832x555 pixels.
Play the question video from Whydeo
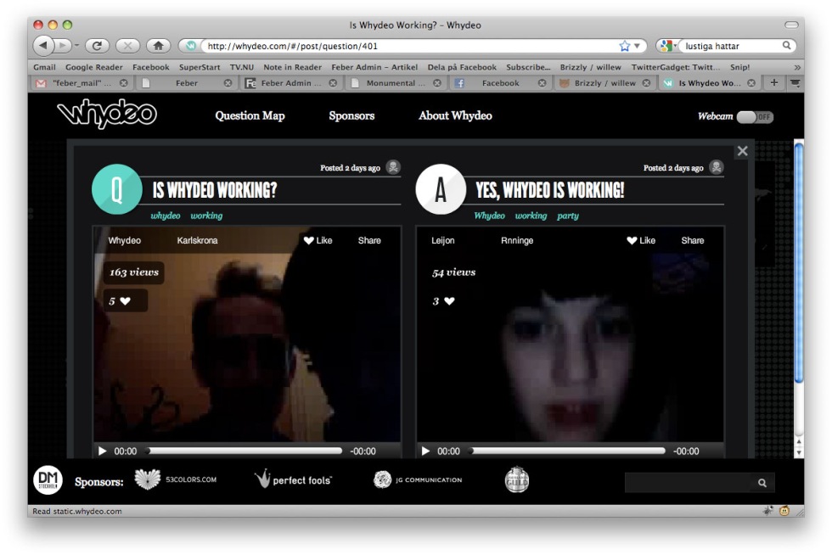click(x=103, y=451)
